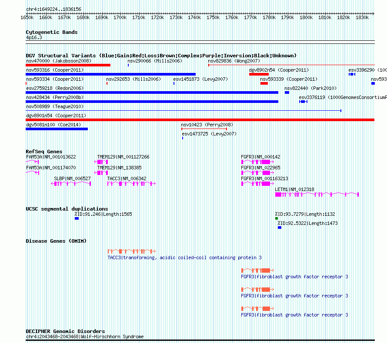This screenshot has height=343, width=387.
Task: Click the green %ID:93.7279 duplication box
Action: pos(277,218)
